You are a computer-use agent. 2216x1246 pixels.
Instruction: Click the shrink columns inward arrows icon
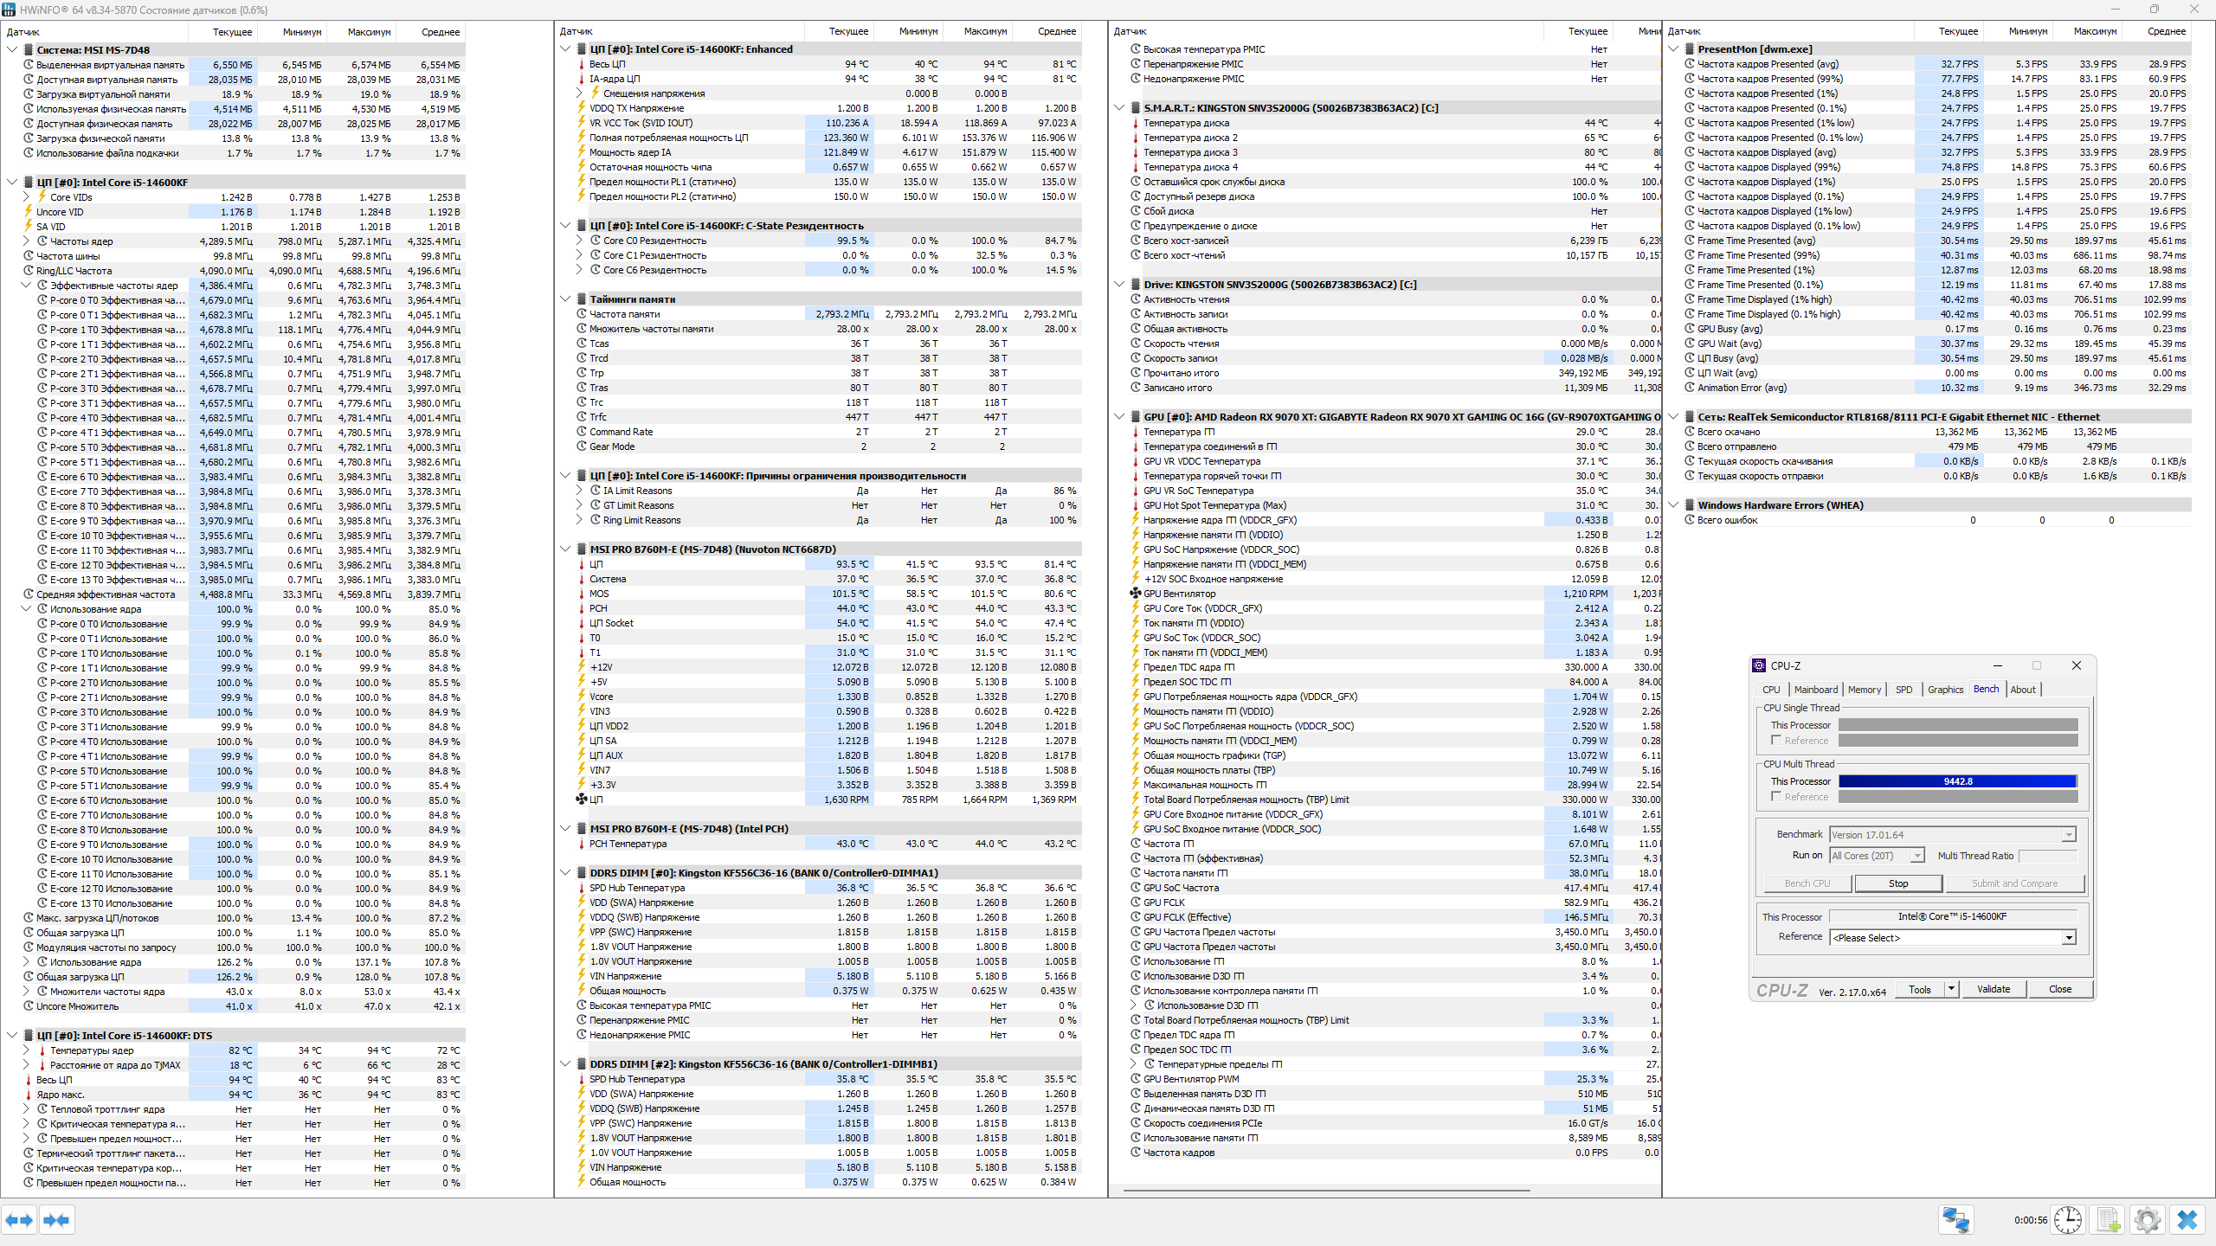pos(57,1220)
